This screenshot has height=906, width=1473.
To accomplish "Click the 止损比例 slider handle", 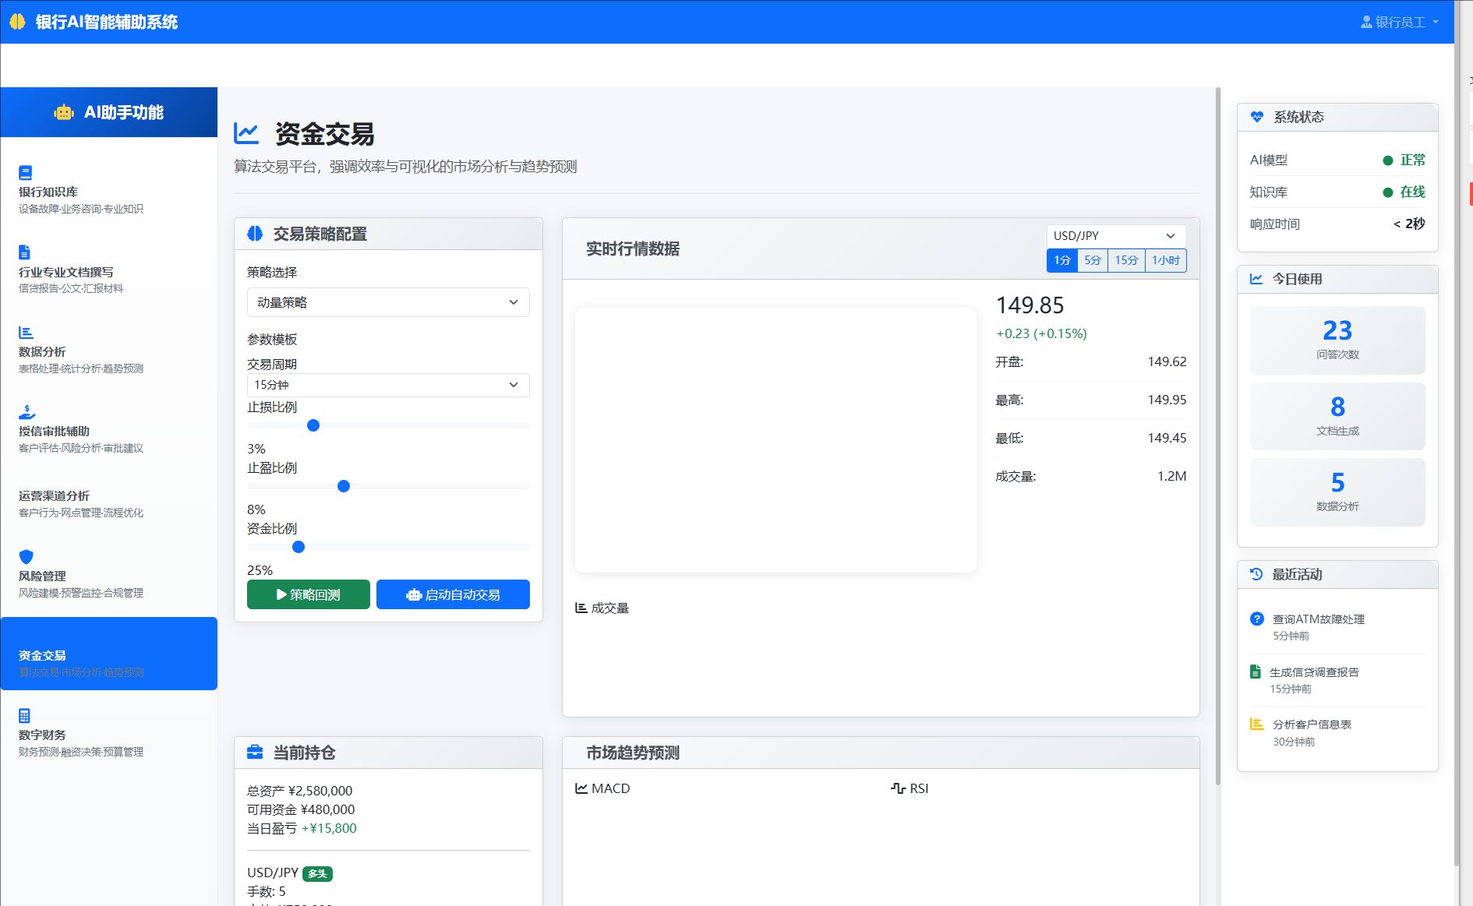I will 313,425.
